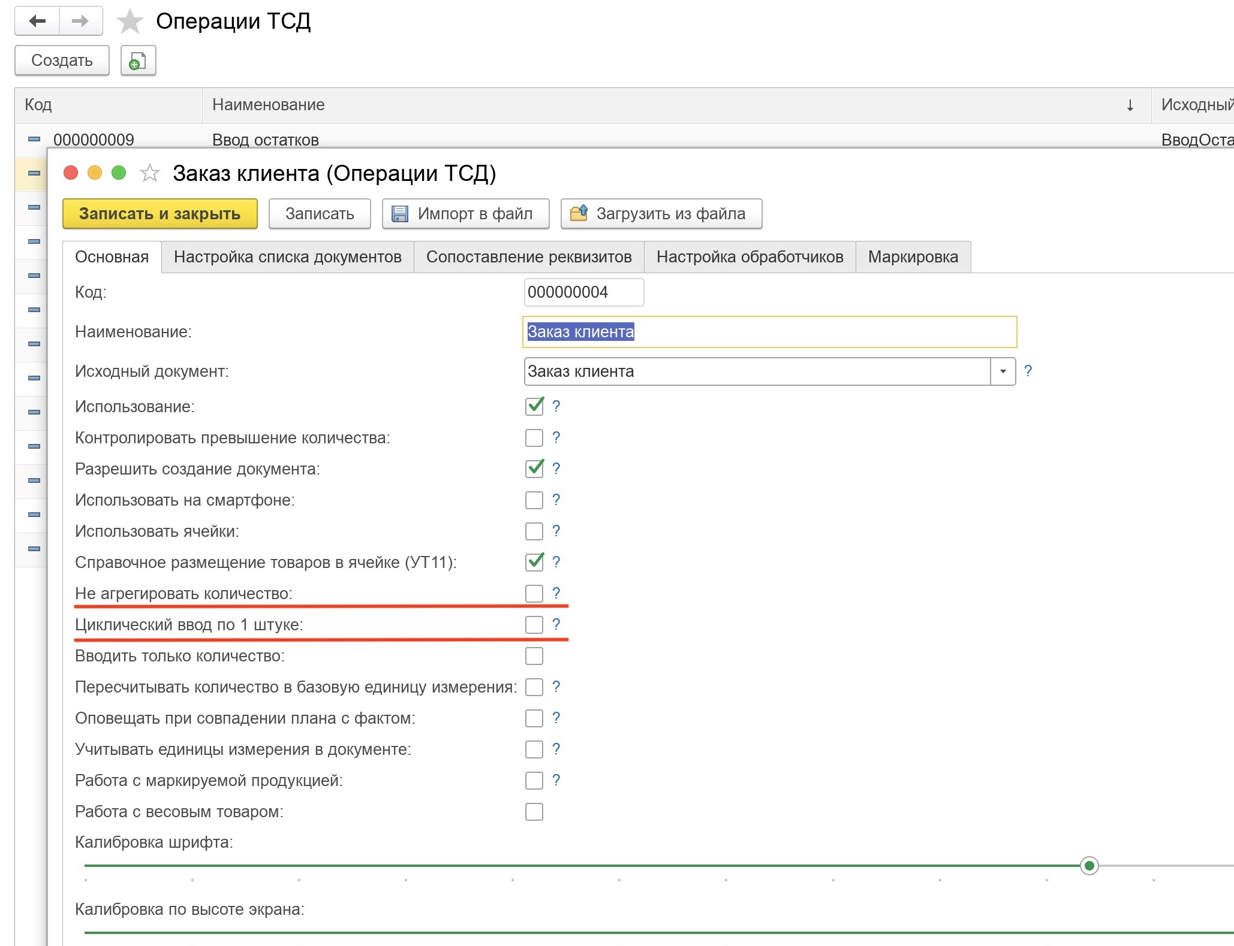Show help for Работа с маркируемой продукцией
The image size is (1234, 946).
point(556,780)
